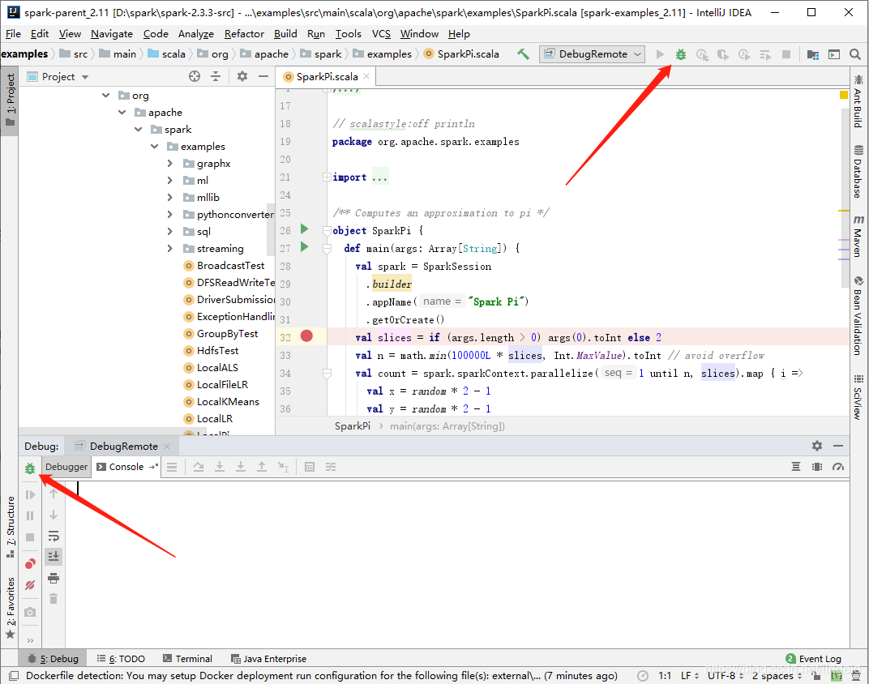Click Rerun DebugRemote bug icon in Debug panel
The width and height of the screenshot is (869, 684).
click(30, 468)
